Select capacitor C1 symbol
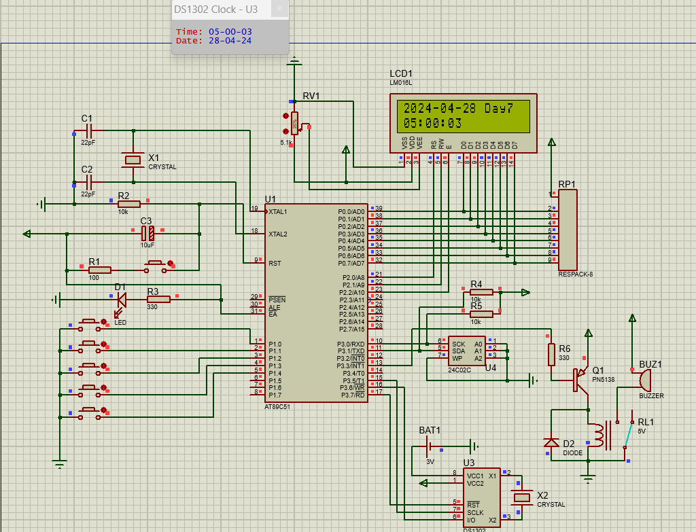 tap(88, 130)
